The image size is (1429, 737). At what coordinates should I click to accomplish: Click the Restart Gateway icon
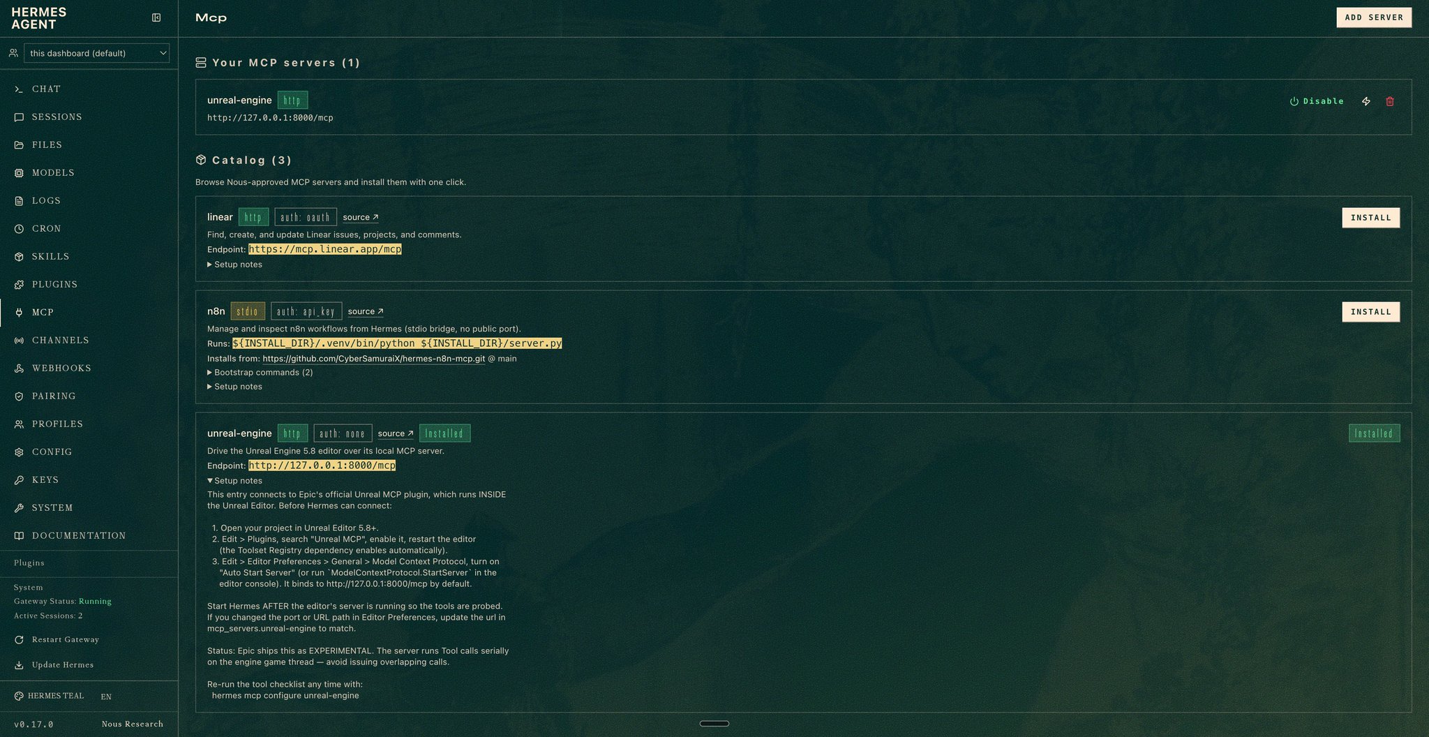click(x=19, y=640)
